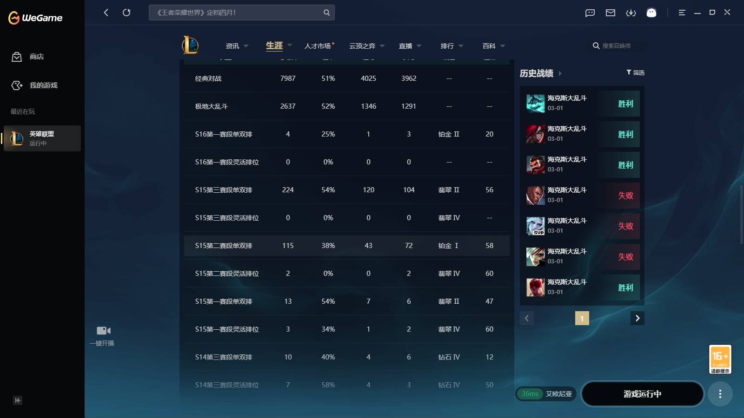744x418 pixels.
Task: Click the WeGame logo
Action: pyautogui.click(x=35, y=18)
